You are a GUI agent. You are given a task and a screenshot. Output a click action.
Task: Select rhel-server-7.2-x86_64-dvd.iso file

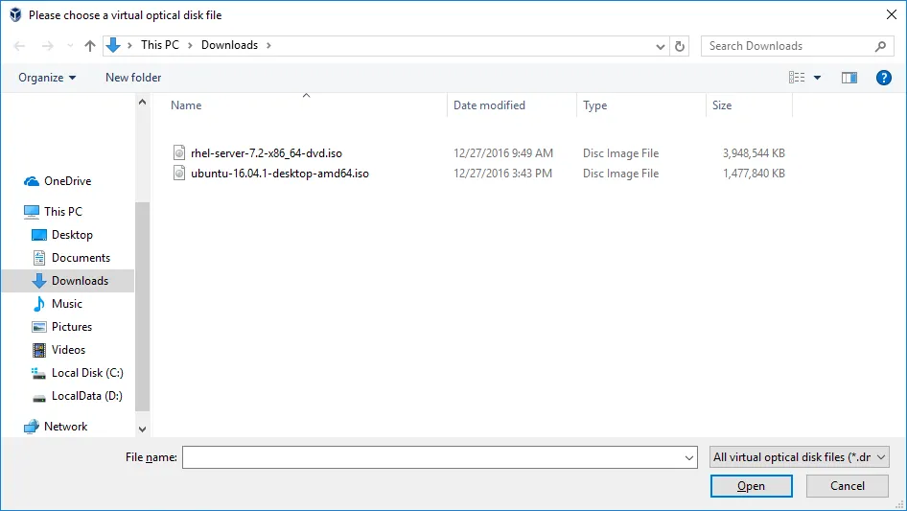pyautogui.click(x=267, y=153)
